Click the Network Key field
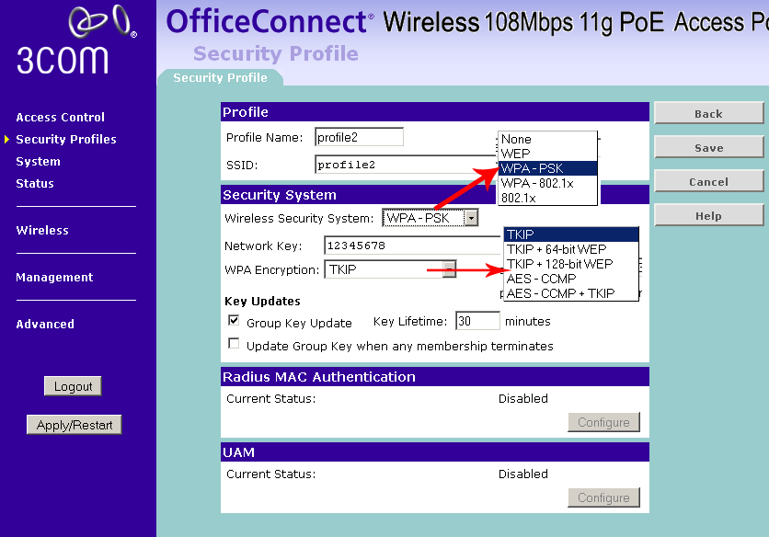 pos(413,246)
